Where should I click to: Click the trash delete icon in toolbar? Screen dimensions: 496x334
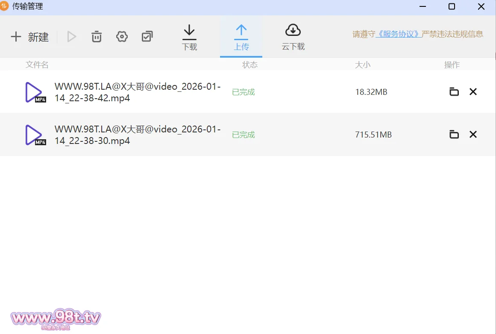pyautogui.click(x=97, y=37)
